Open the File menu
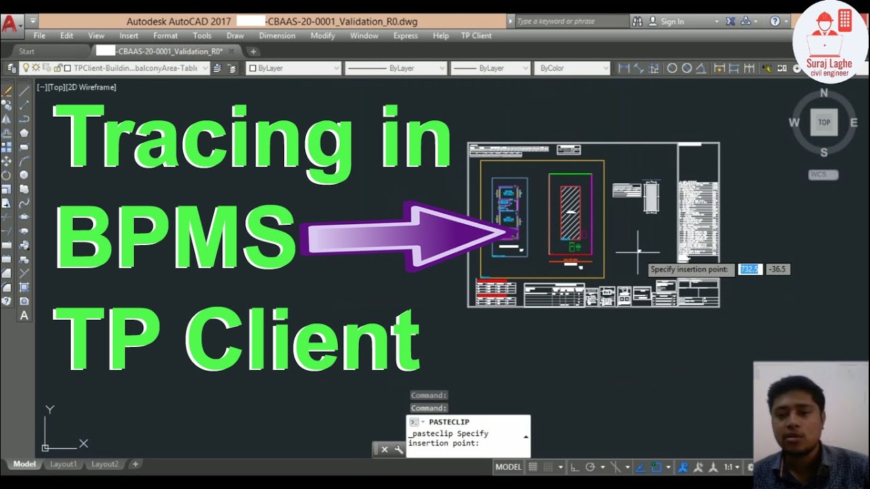Viewport: 870px width, 489px height. click(39, 35)
